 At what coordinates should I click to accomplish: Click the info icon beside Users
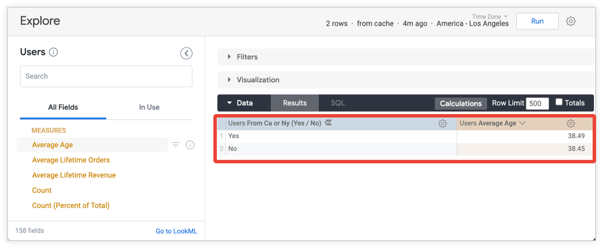pos(54,52)
